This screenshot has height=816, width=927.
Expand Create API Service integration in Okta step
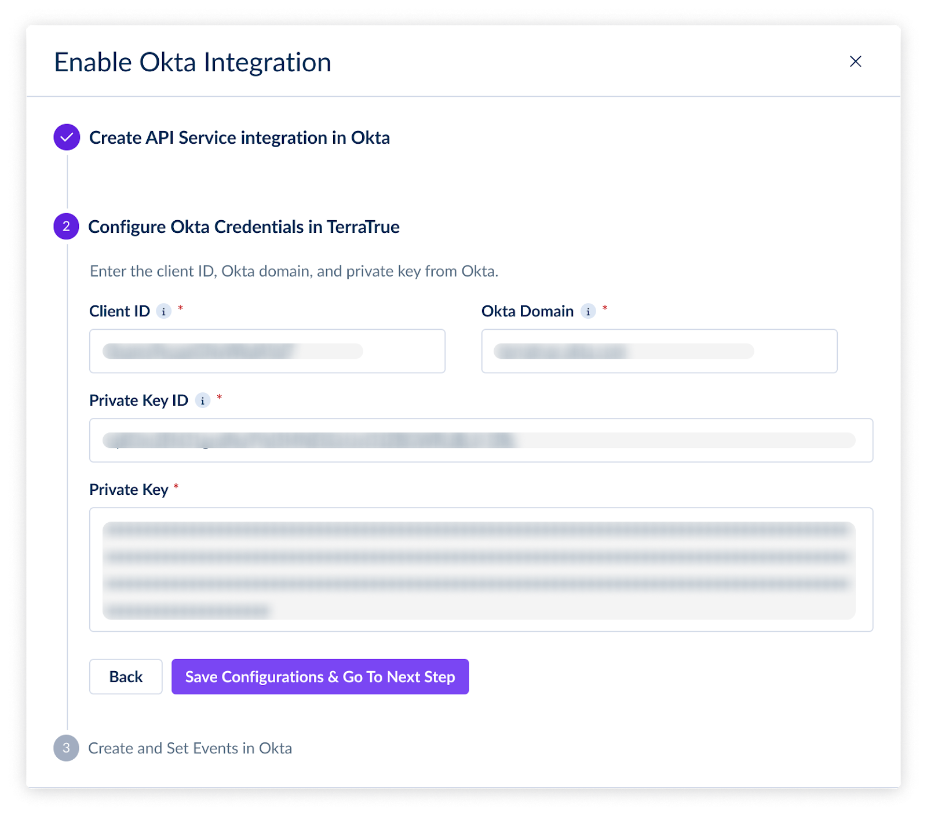pos(239,138)
